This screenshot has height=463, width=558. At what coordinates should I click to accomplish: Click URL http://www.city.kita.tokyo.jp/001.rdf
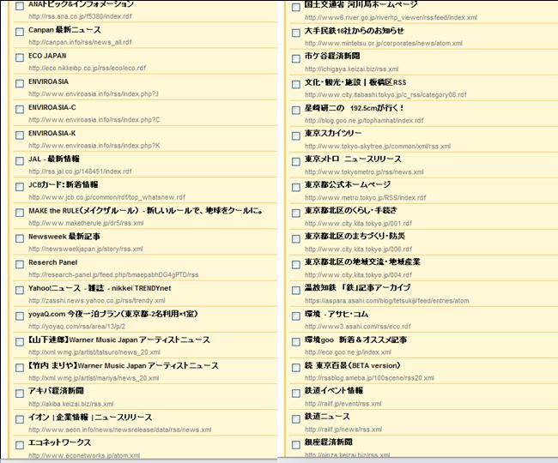tap(358, 224)
